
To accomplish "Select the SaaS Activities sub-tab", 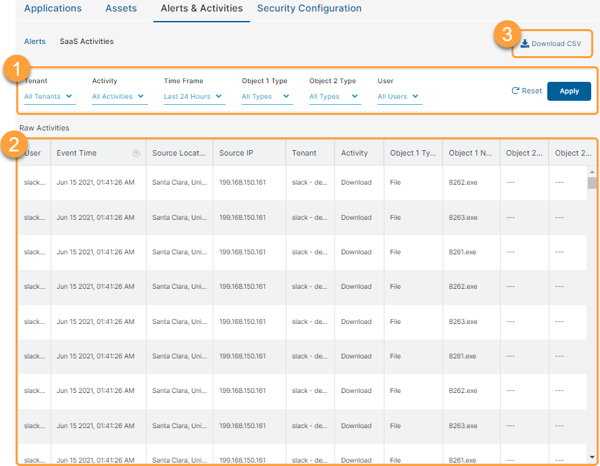I will [x=86, y=41].
